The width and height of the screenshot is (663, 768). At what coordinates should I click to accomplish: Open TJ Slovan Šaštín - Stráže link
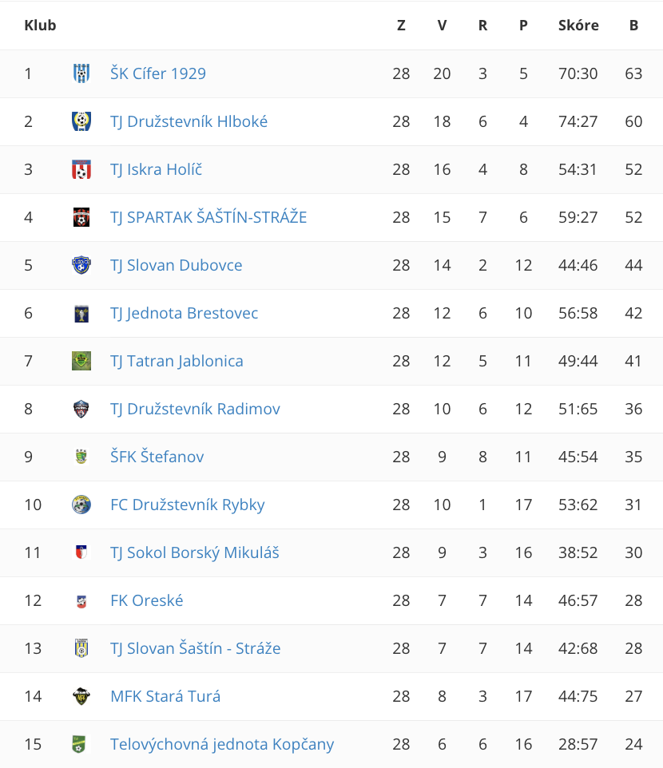tap(196, 648)
